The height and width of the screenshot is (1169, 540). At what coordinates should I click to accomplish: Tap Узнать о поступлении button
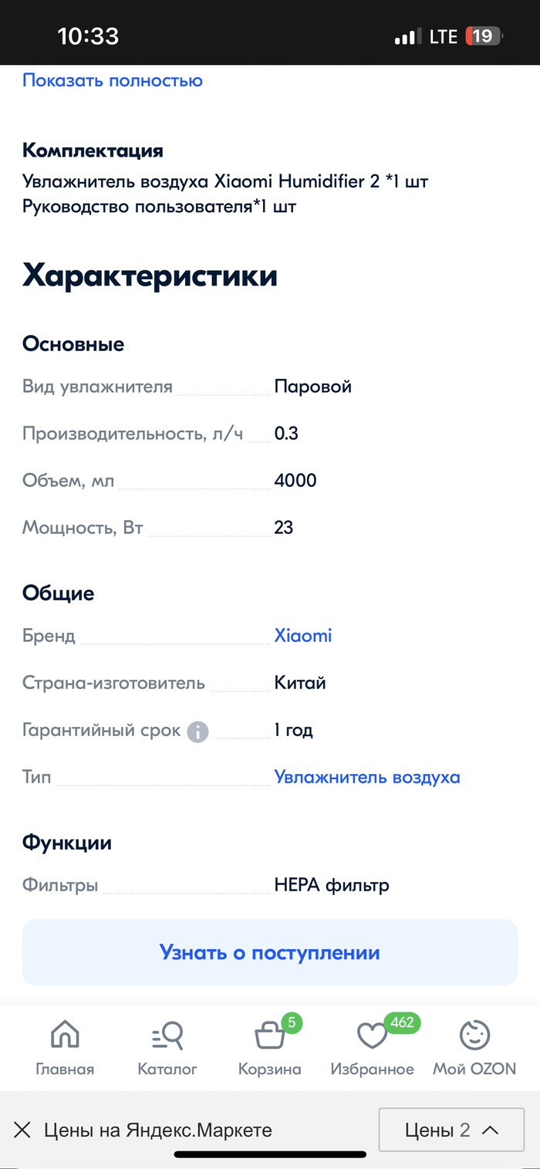click(x=269, y=952)
